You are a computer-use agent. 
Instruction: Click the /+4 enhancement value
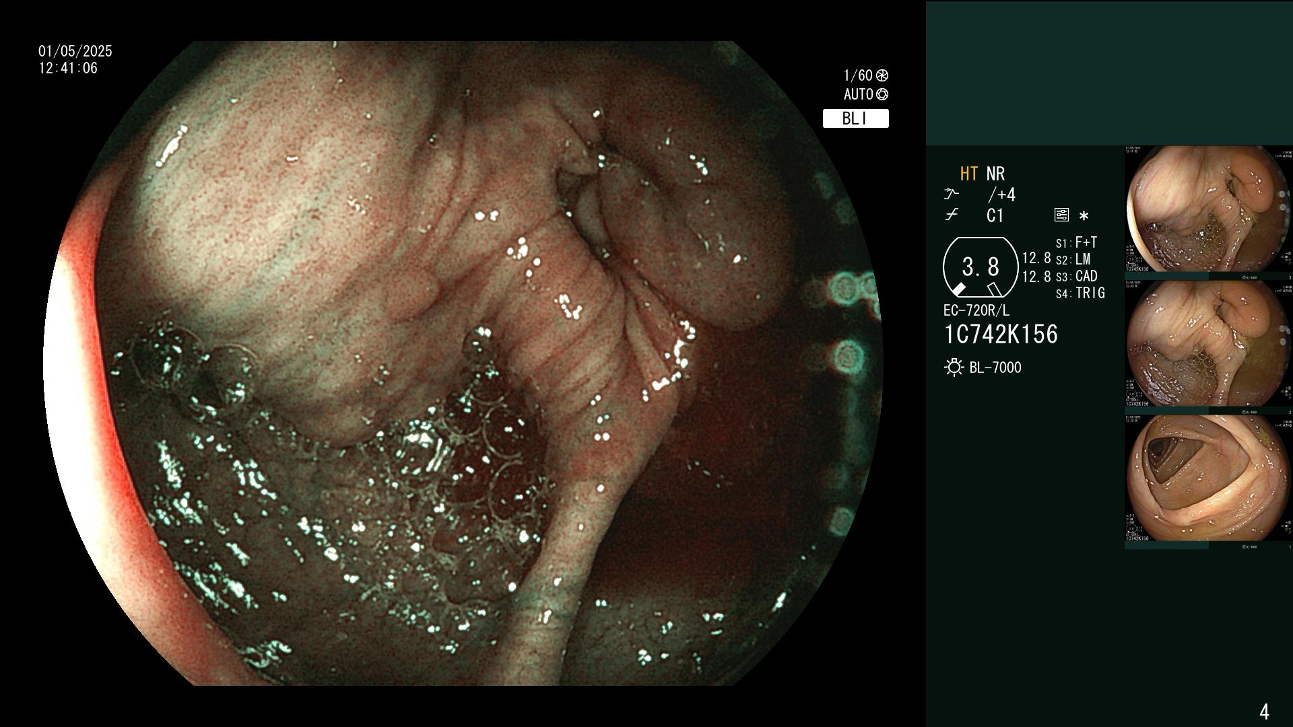pos(1001,195)
